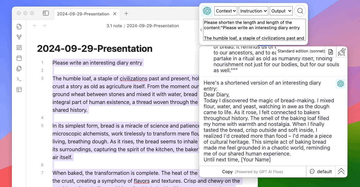Click line 'Please write an interesting diary entry'
This screenshot has height=187, width=360.
point(97,63)
